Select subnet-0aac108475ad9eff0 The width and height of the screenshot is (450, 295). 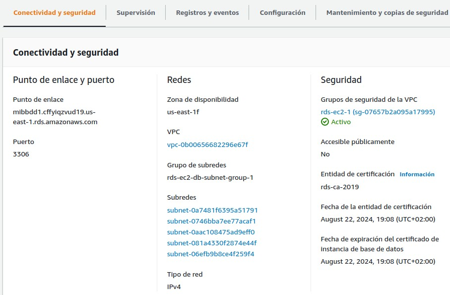(211, 232)
